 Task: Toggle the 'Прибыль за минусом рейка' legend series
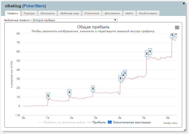[61, 122]
